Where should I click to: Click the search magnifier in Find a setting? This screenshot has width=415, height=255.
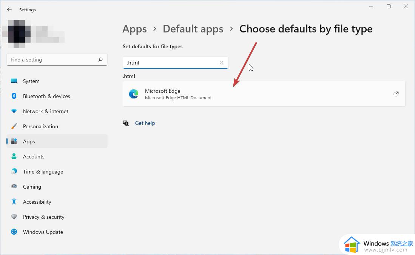100,60
